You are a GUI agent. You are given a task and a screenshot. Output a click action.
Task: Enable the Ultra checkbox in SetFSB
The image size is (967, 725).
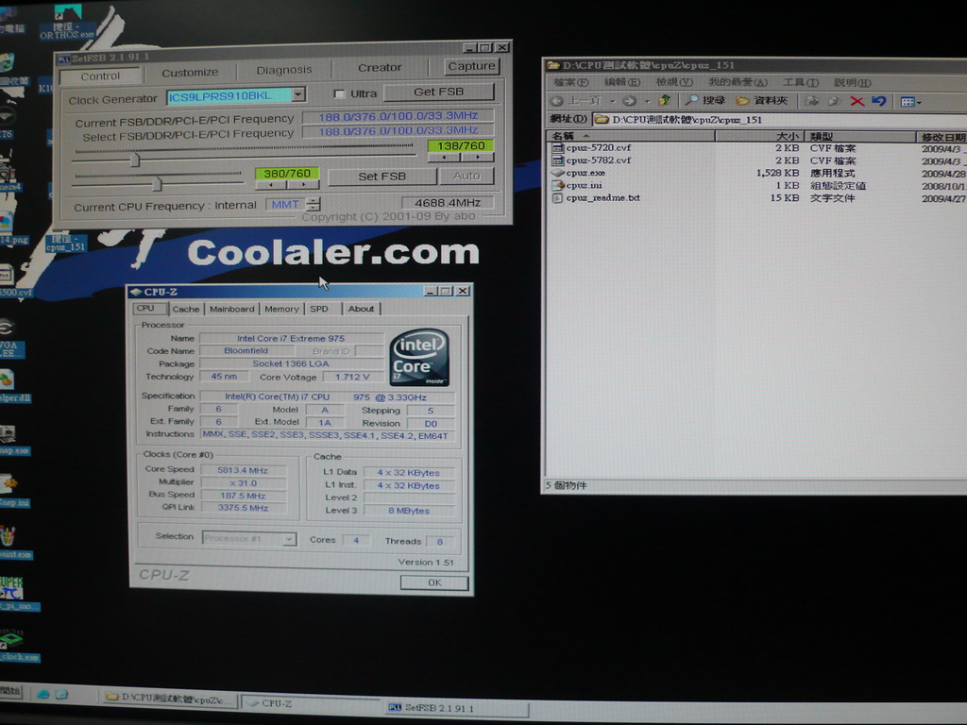coord(339,93)
